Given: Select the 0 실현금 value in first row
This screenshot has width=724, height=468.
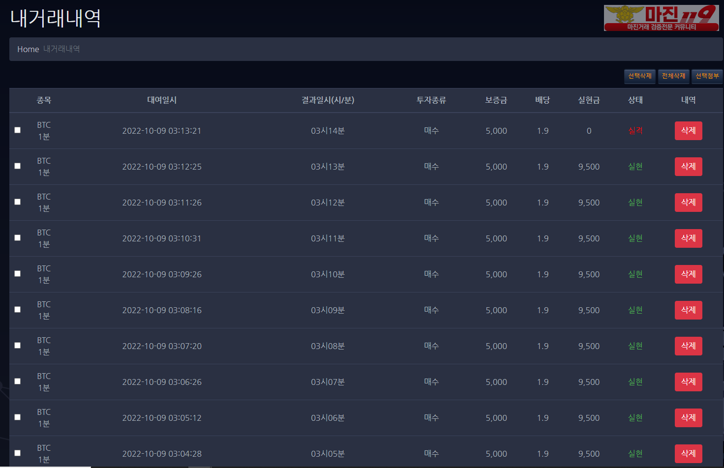Looking at the screenshot, I should (x=589, y=131).
